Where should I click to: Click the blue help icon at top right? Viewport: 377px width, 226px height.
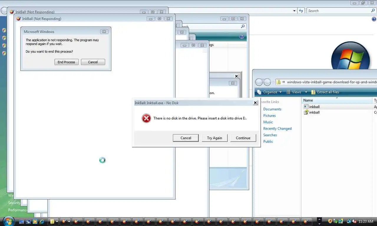pos(374,19)
